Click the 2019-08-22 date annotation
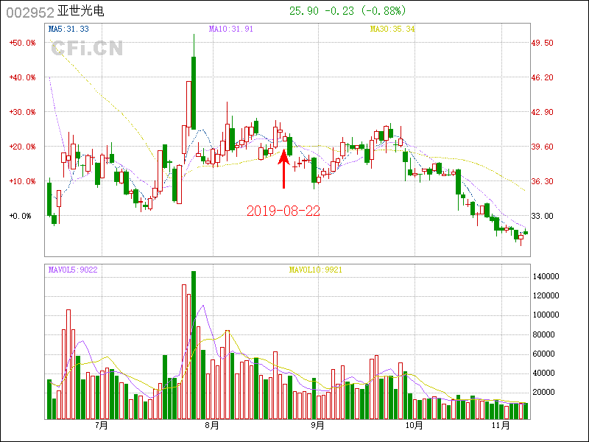 (x=283, y=211)
